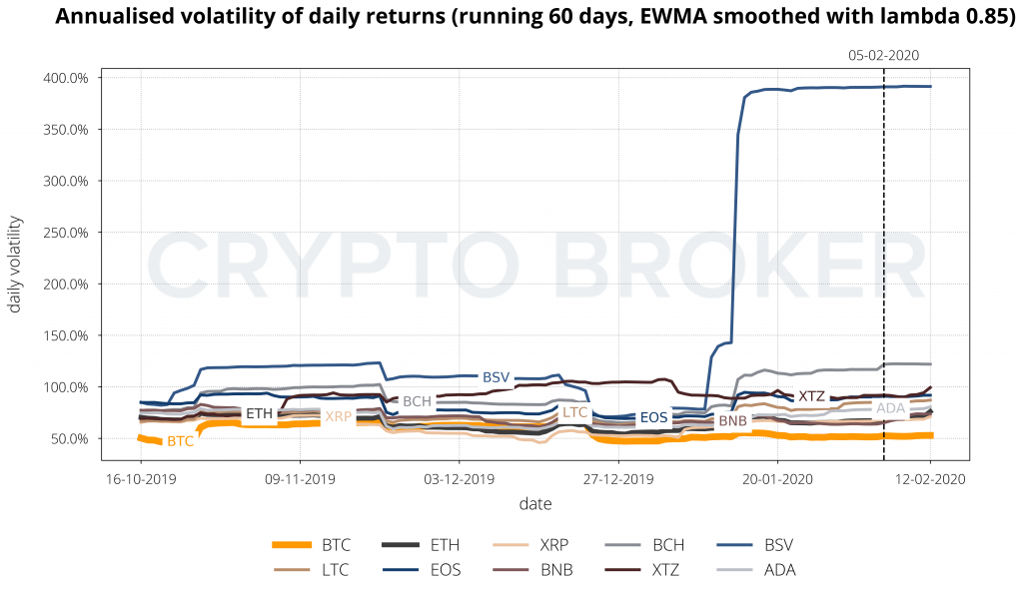Toggle the ADA legend entry

(777, 571)
